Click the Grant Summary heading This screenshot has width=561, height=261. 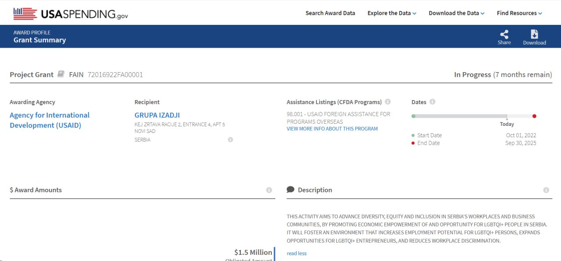(39, 40)
